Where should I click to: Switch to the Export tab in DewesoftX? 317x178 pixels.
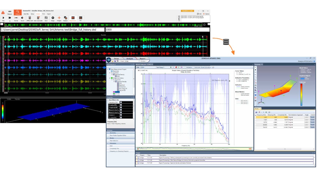coord(49,14)
